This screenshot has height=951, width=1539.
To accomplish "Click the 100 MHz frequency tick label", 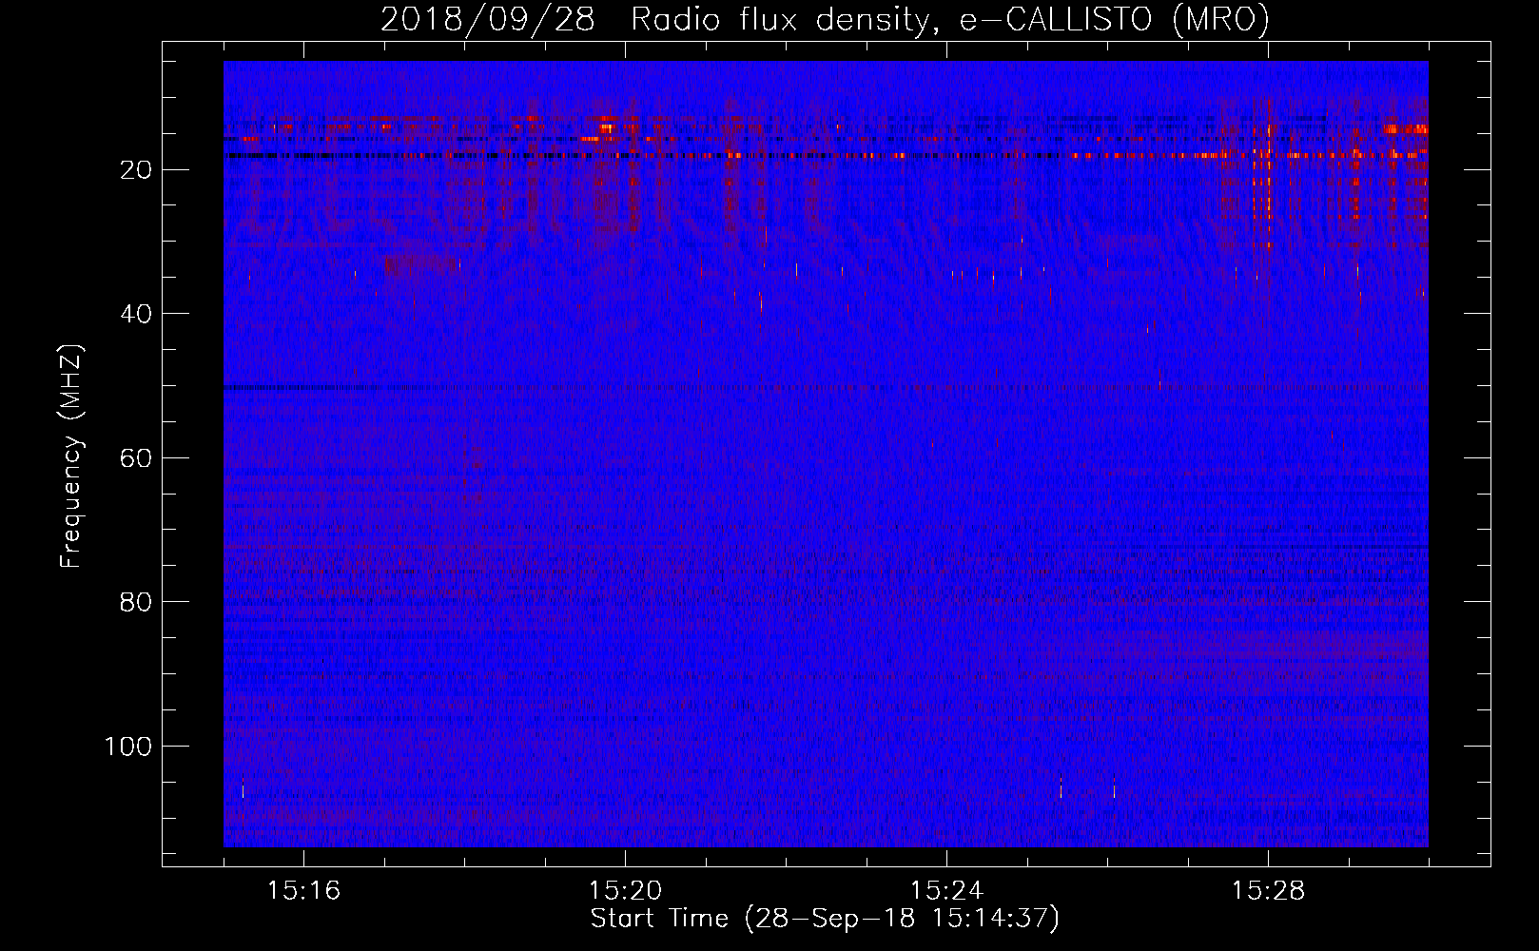I will click(127, 747).
